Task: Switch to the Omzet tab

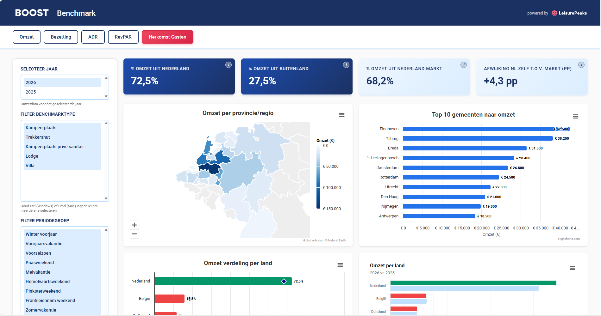Action: pos(27,37)
